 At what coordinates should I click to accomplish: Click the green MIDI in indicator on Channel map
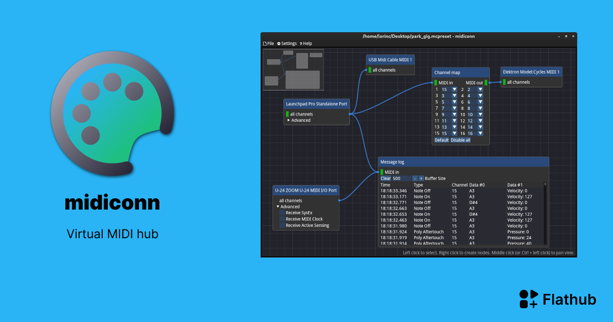(x=436, y=83)
